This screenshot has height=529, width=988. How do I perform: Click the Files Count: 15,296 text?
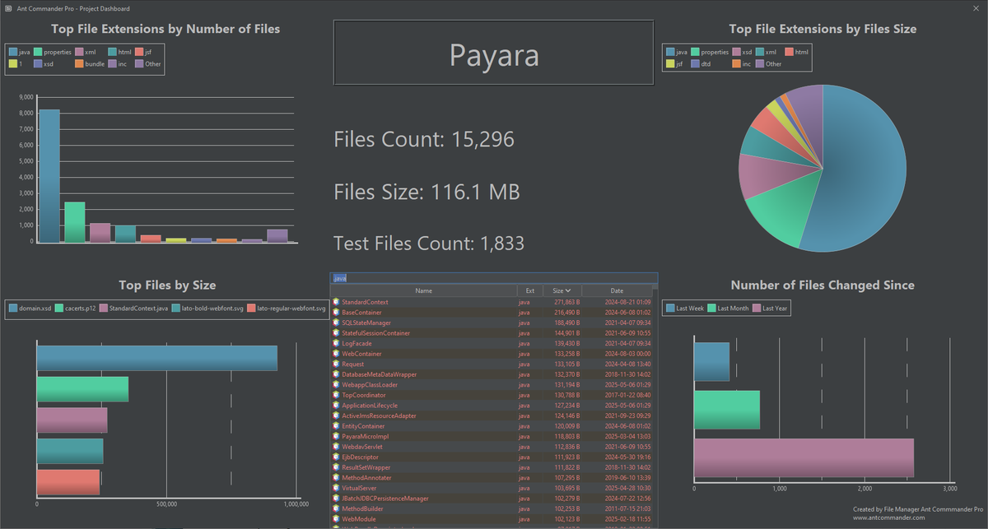(424, 139)
